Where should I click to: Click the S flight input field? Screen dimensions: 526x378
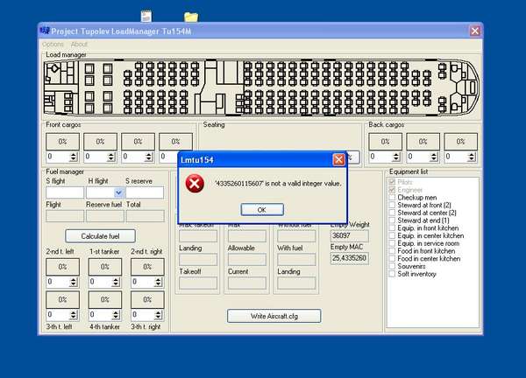[65, 192]
